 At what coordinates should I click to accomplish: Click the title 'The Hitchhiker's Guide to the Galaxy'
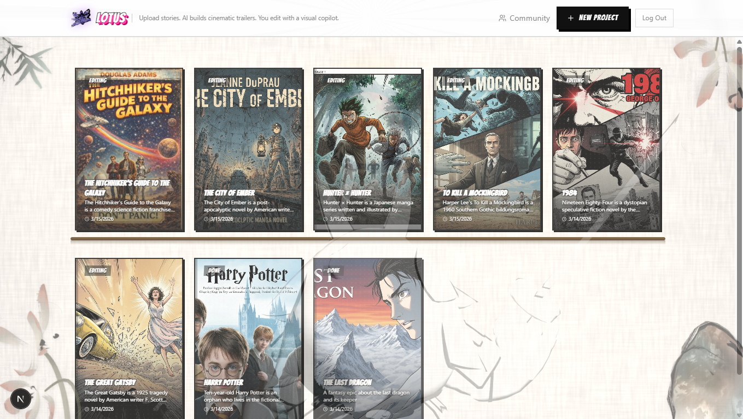click(127, 188)
